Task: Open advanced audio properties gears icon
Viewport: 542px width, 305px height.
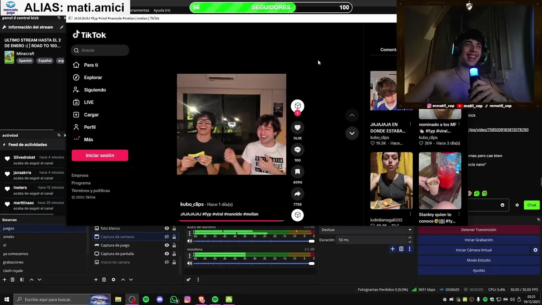Action: point(188,280)
